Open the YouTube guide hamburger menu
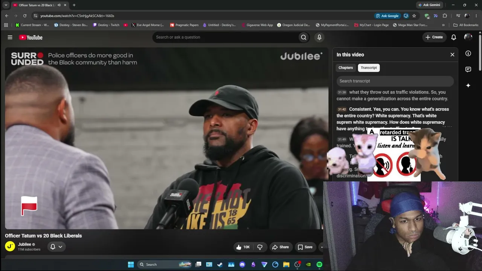The height and width of the screenshot is (271, 482). click(x=10, y=37)
